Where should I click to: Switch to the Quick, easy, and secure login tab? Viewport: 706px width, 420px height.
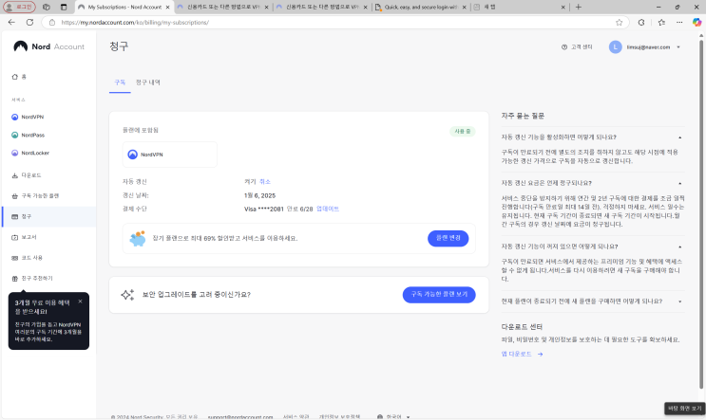(x=421, y=8)
